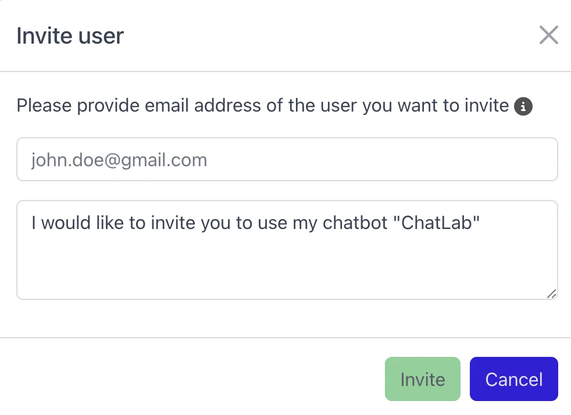Click the info icon beside the email prompt
This screenshot has width=571, height=415.
(523, 106)
